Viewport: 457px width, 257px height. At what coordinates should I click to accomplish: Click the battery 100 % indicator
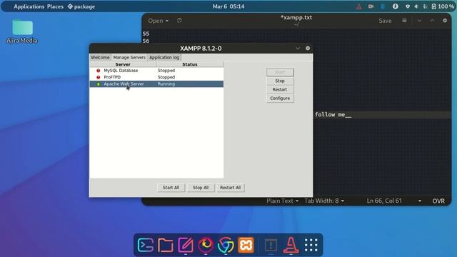tap(443, 6)
